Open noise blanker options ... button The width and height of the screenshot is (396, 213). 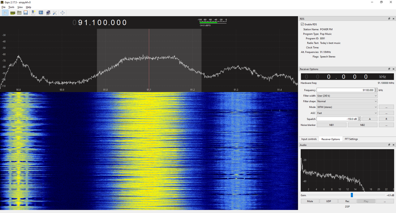(386, 125)
